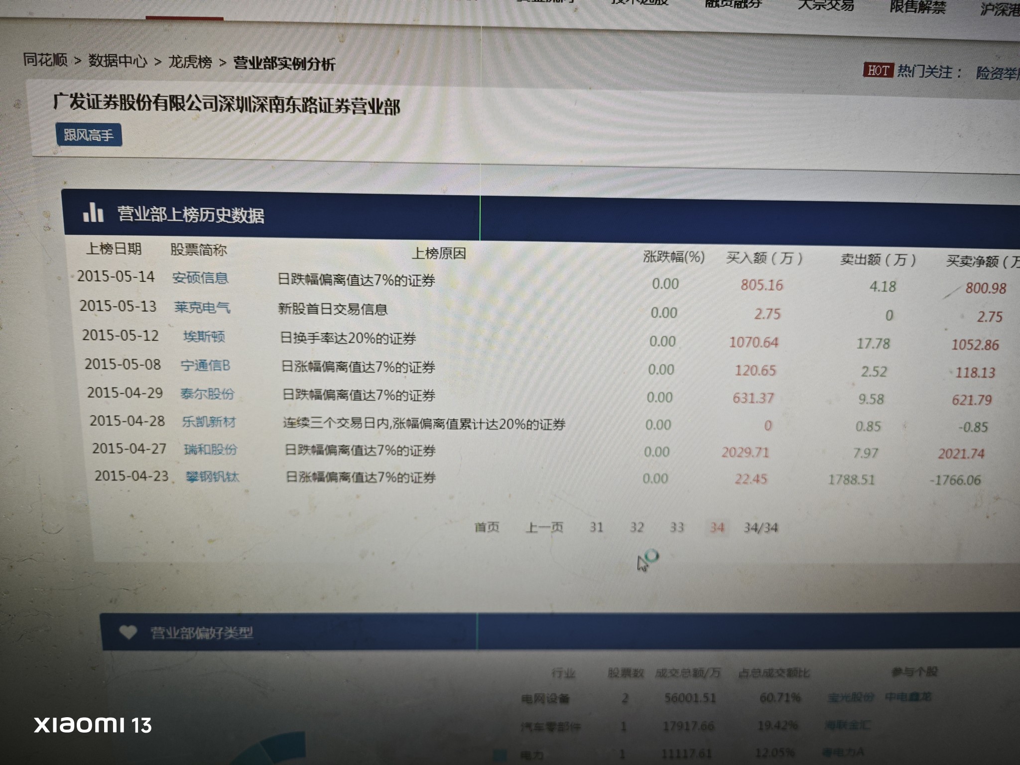Screen dimensions: 1020x765
Task: Open stock 攀钢钒钛
Action: pyautogui.click(x=213, y=477)
